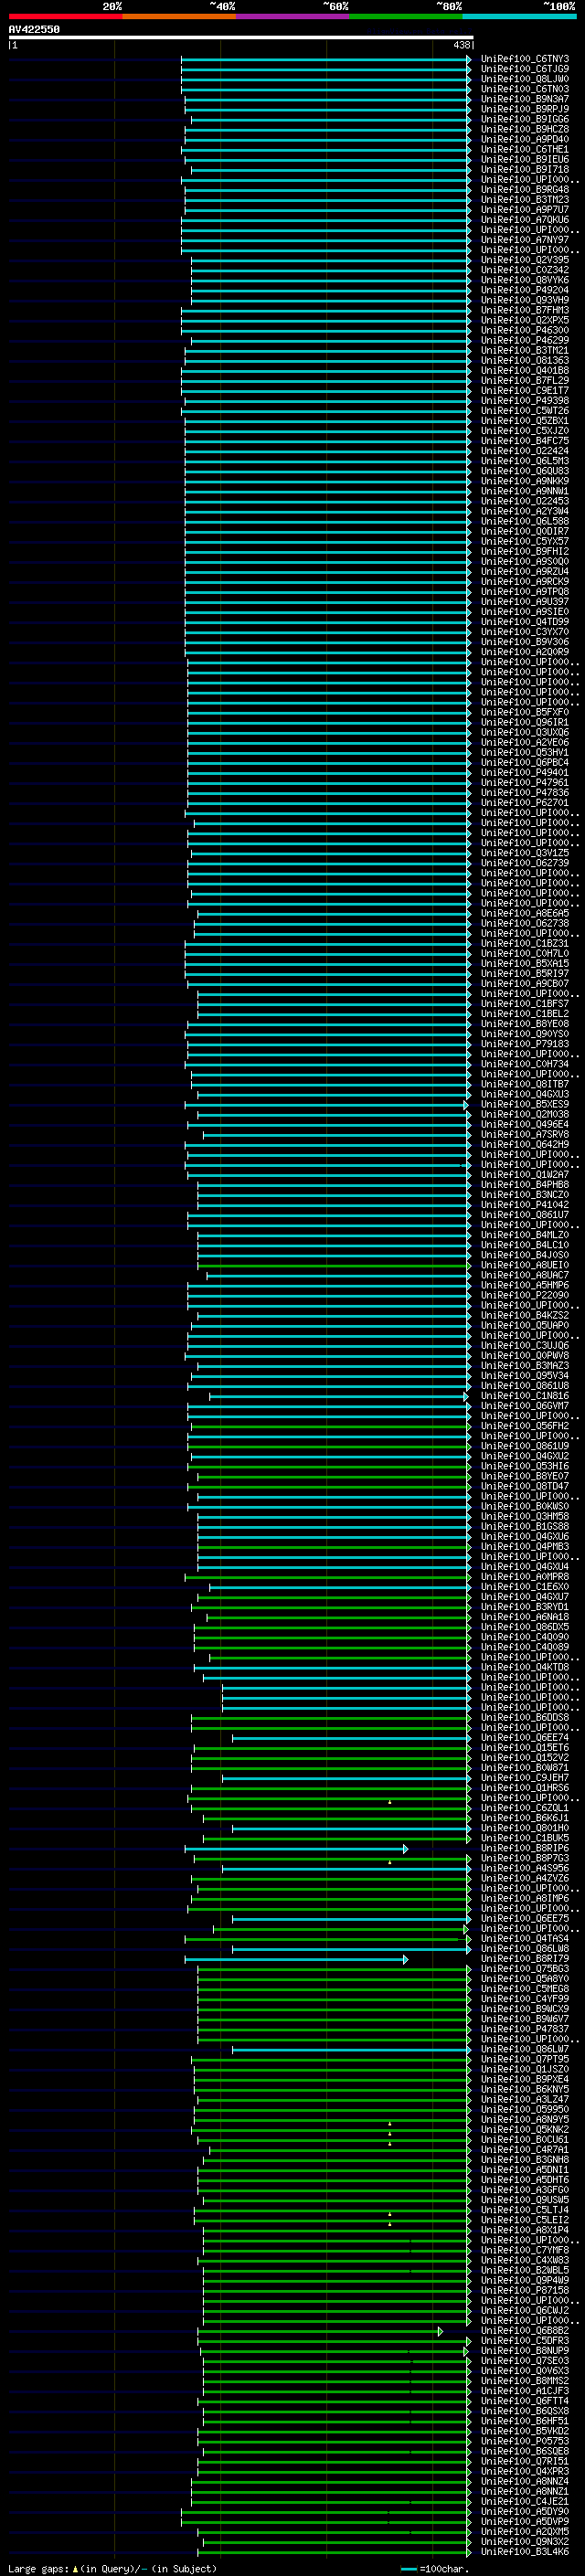Select hit label UniRef100_P46299
The height and width of the screenshot is (2576, 585).
[x=524, y=340]
